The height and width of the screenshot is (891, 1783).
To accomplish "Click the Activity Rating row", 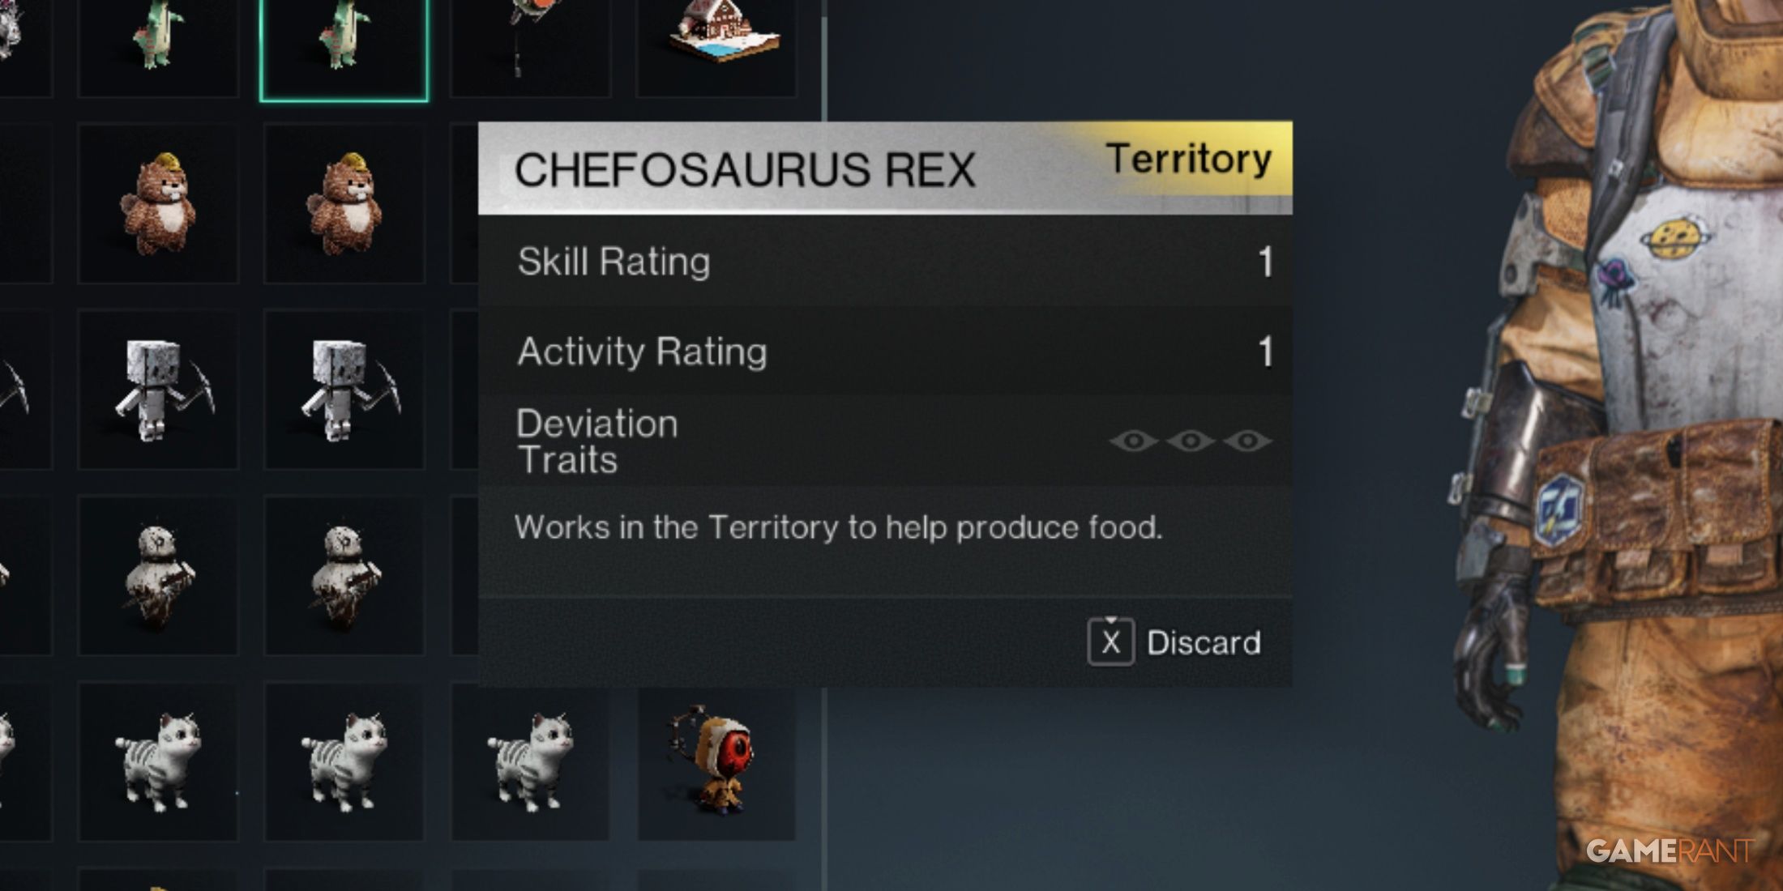I will (885, 352).
